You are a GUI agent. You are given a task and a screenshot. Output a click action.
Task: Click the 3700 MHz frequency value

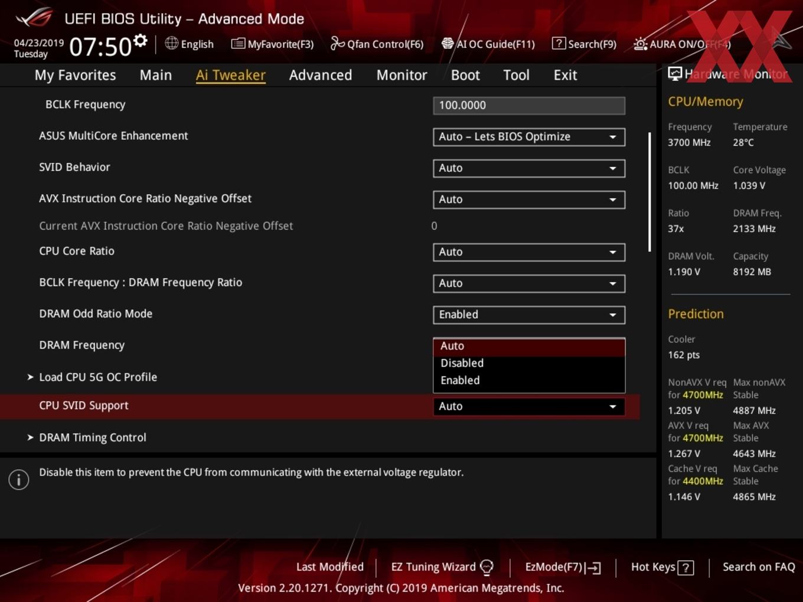tap(689, 143)
